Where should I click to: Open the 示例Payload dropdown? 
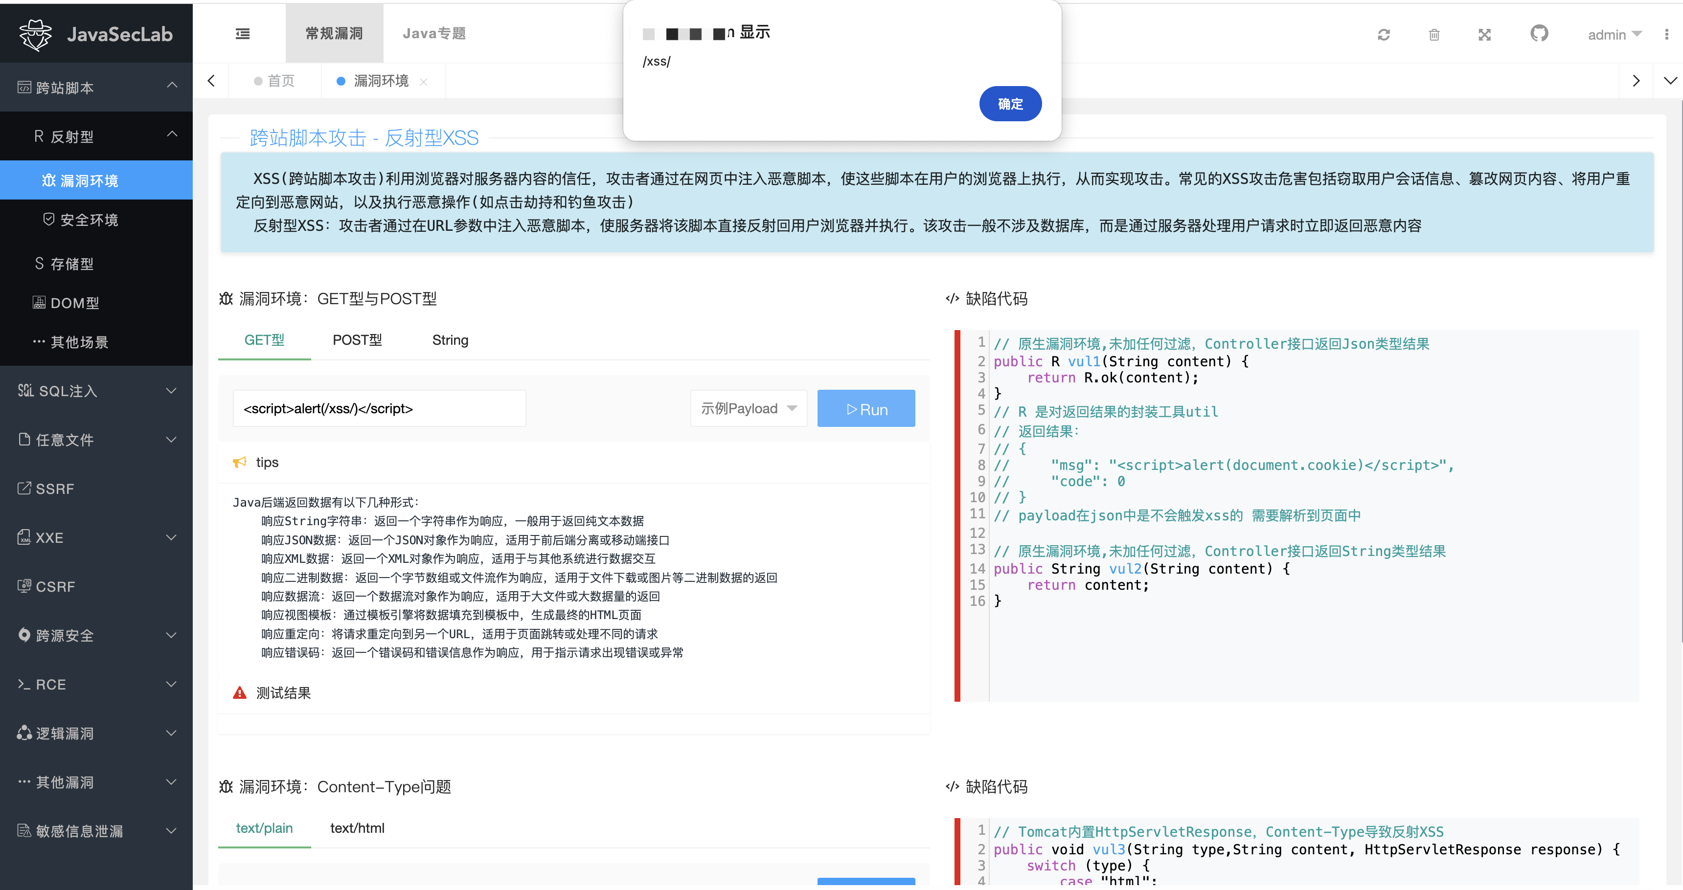coord(748,408)
